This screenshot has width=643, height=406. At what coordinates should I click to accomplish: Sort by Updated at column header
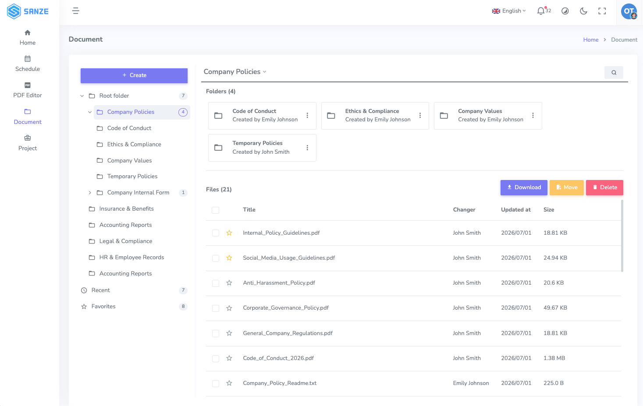tap(516, 210)
